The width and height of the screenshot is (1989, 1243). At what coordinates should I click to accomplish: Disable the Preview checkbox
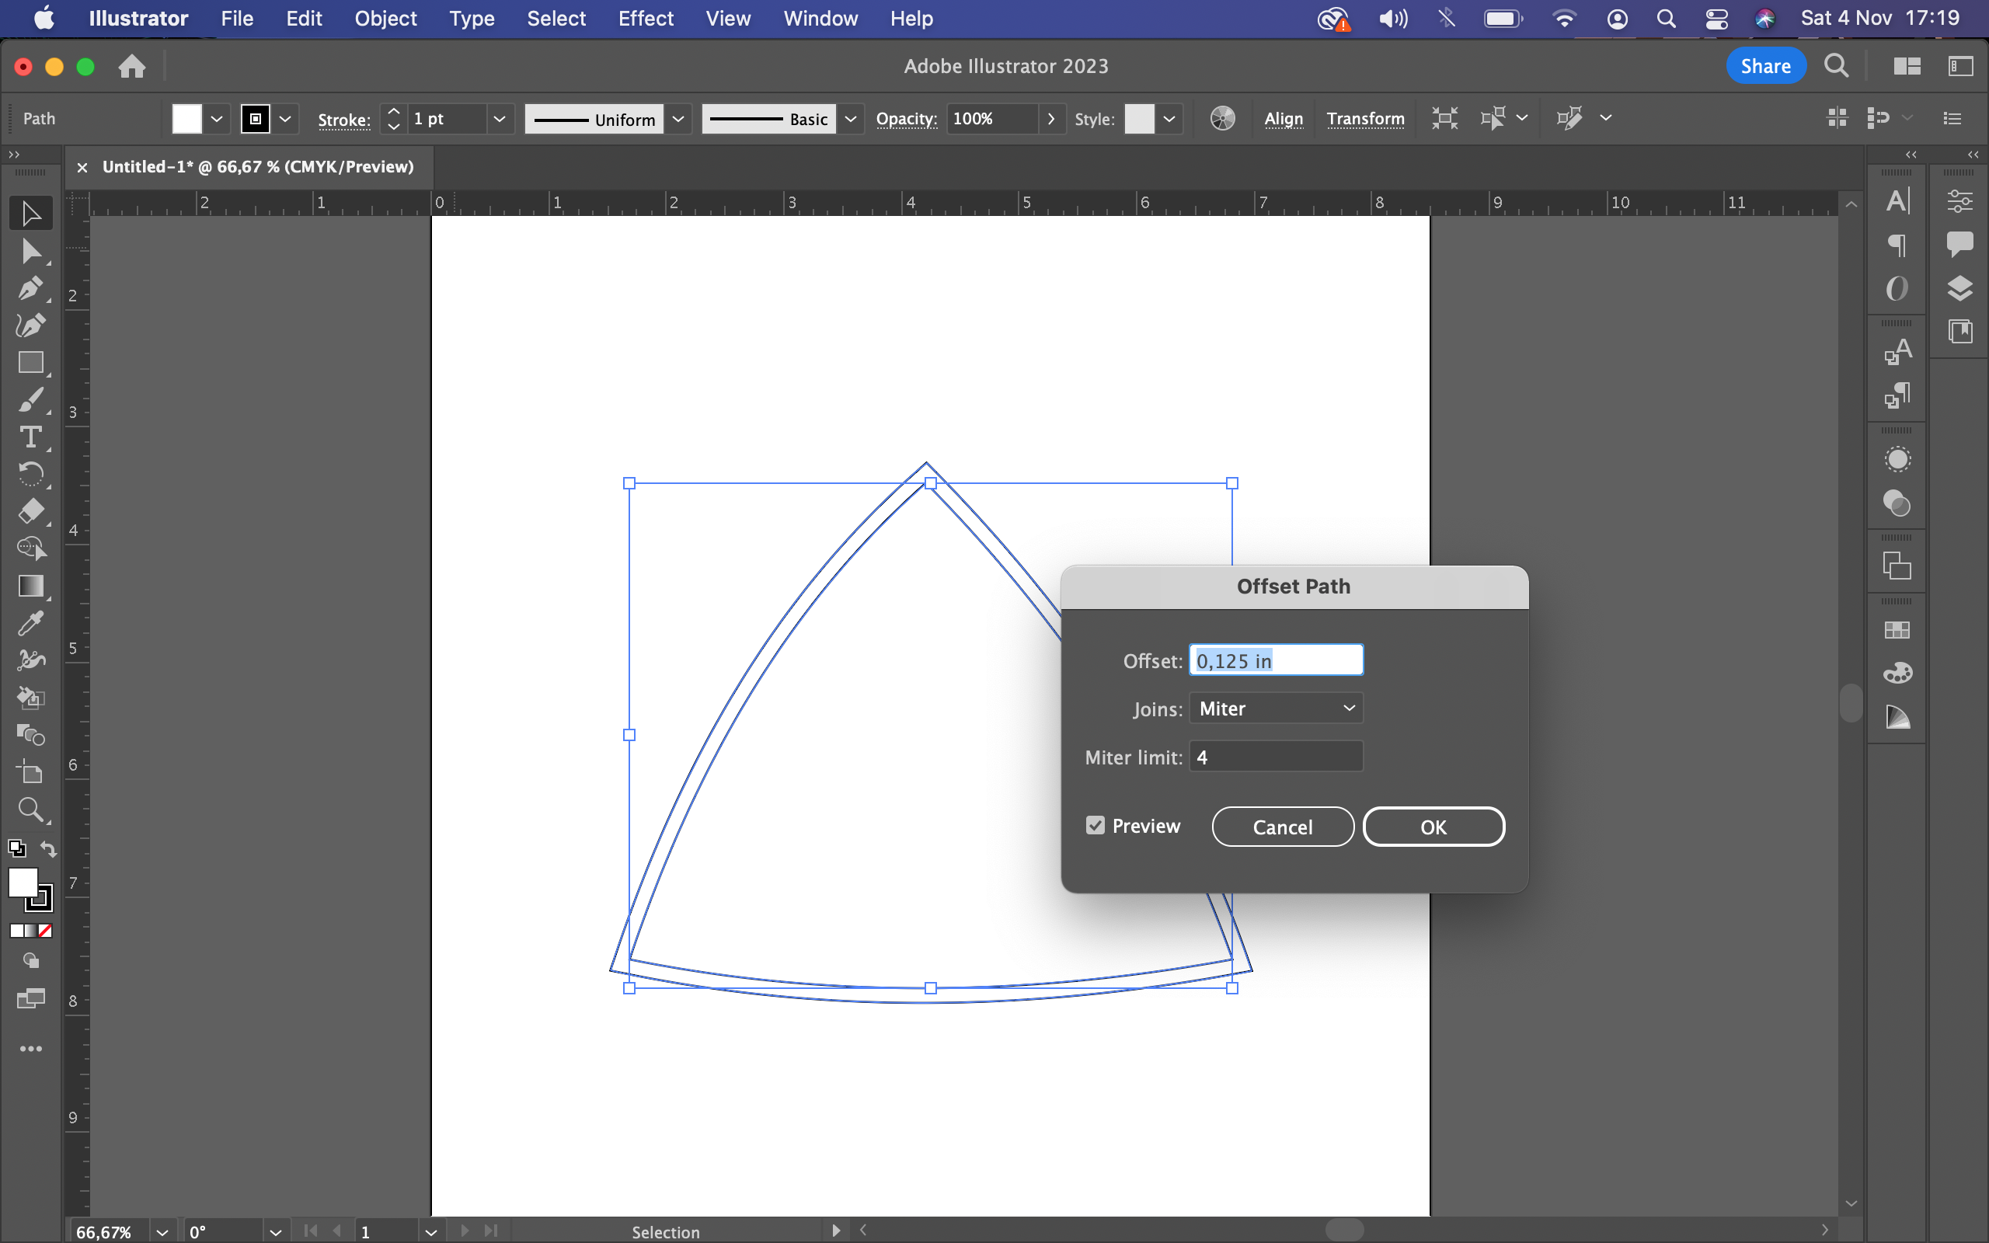1095,825
